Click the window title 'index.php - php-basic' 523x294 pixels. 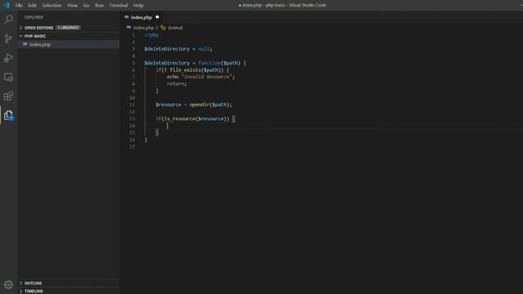tap(263, 6)
